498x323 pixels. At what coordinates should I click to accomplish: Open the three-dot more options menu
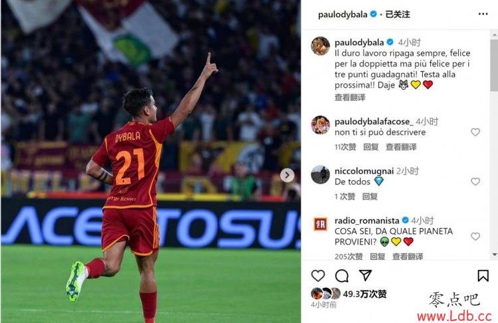tap(483, 14)
